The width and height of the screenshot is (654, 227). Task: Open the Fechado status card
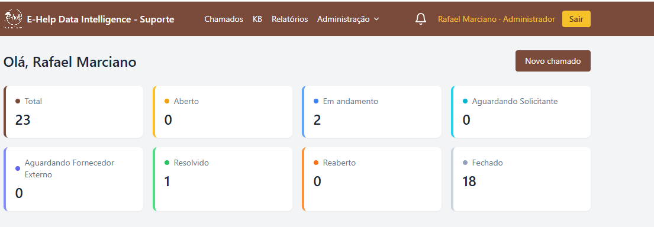coord(520,179)
